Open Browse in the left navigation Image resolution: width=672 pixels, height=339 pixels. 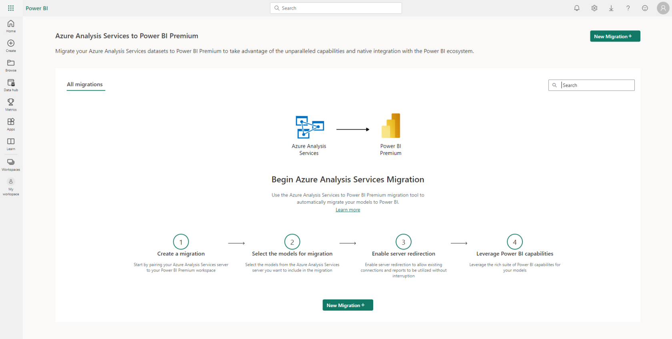(x=11, y=65)
